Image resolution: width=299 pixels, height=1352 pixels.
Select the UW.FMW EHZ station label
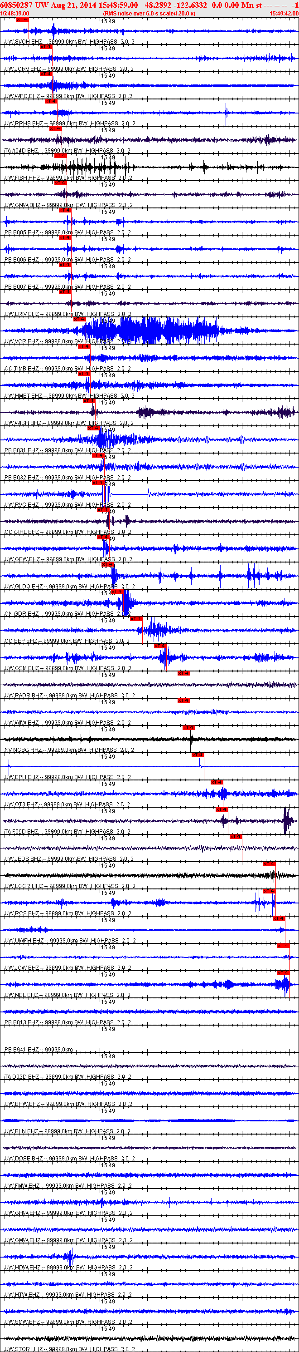[x=68, y=1186]
